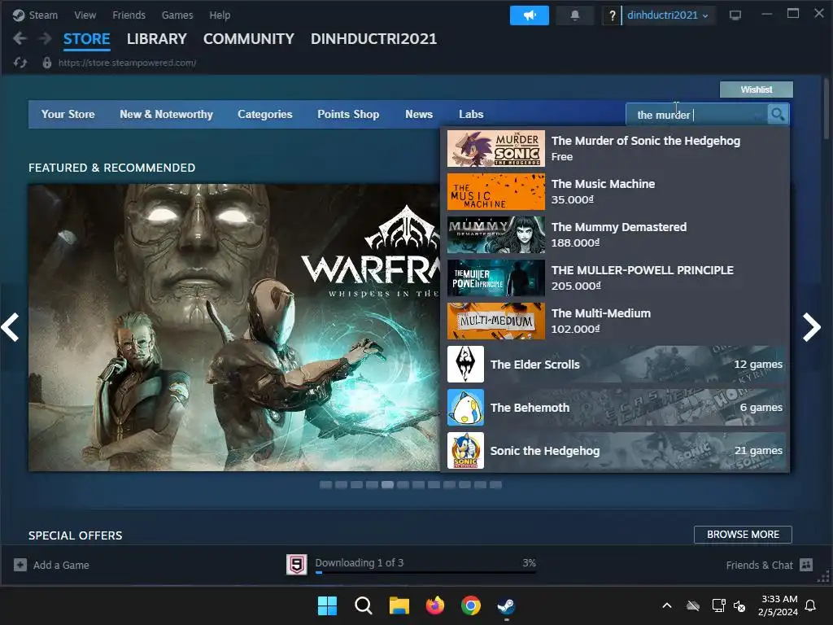
Task: Open the News link
Action: pos(419,114)
